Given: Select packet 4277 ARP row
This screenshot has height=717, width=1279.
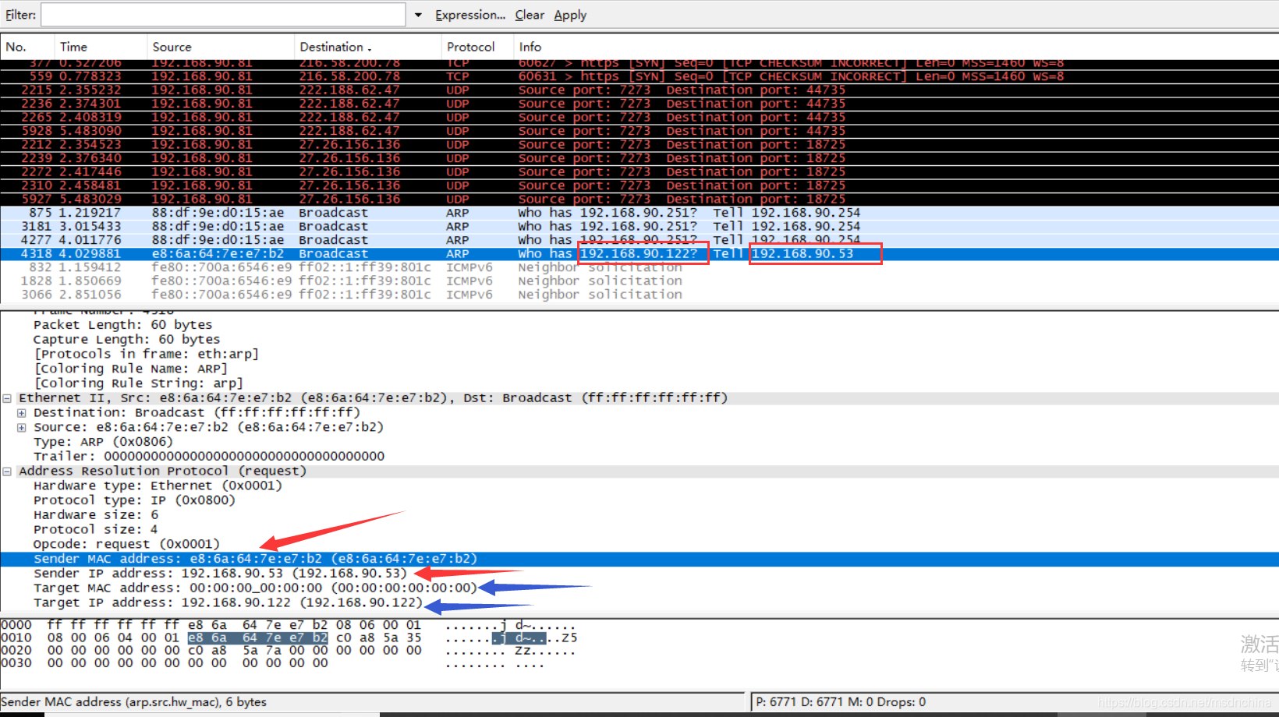Looking at the screenshot, I should pos(639,240).
